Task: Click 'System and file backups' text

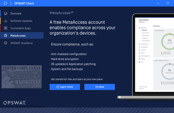Action: coord(67,69)
